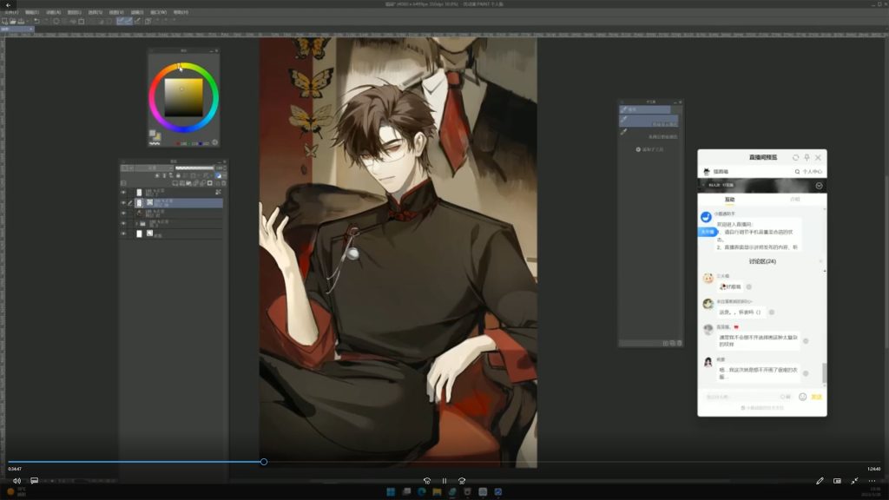Click the refresh icon in live chat window
Image resolution: width=889 pixels, height=500 pixels.
pyautogui.click(x=795, y=157)
